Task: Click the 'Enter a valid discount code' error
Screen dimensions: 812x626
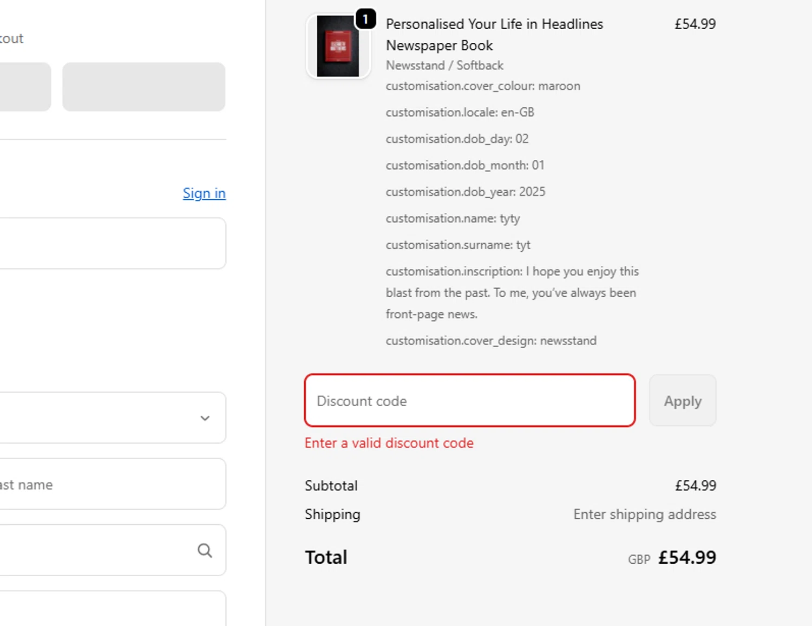Action: (389, 443)
